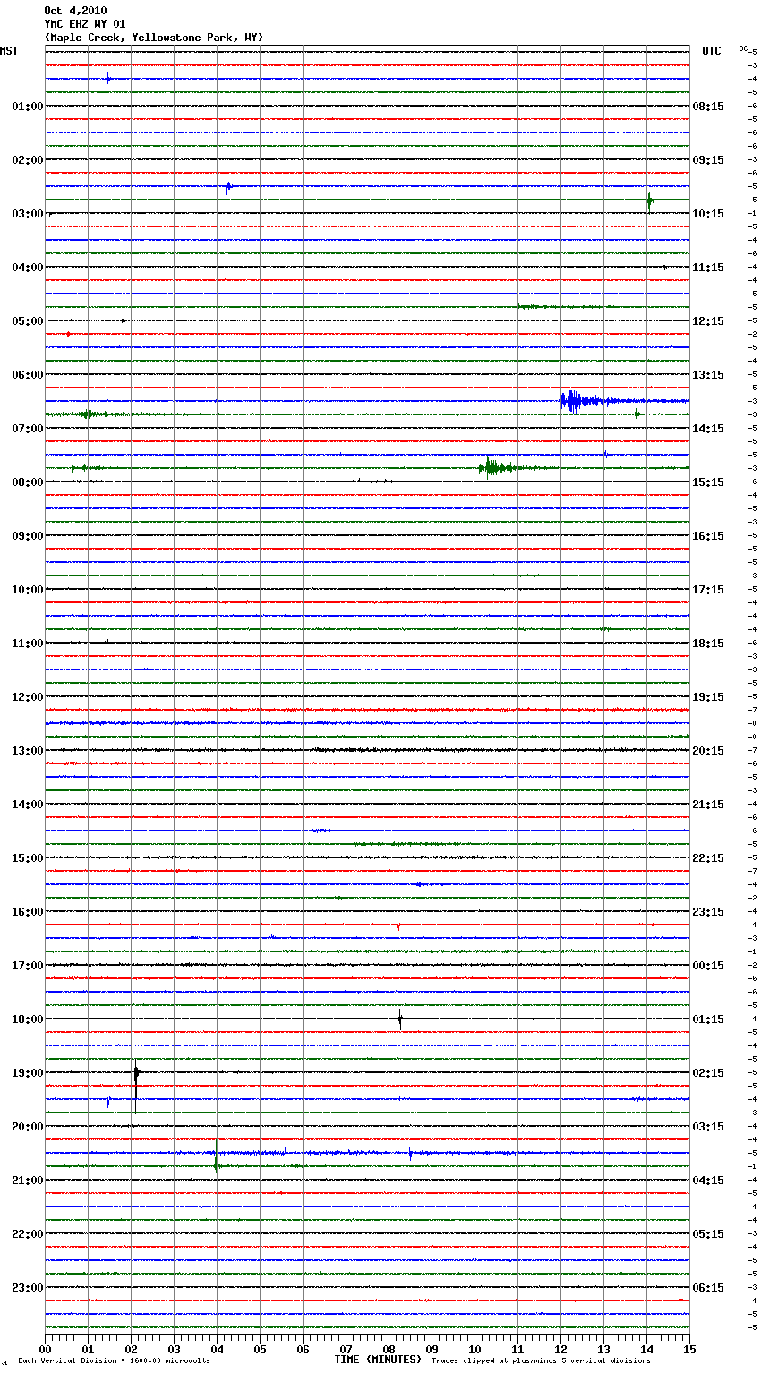The height and width of the screenshot is (1373, 761).
Task: Click the "TIME (MINUTES)" axis title
Action: point(378,1360)
